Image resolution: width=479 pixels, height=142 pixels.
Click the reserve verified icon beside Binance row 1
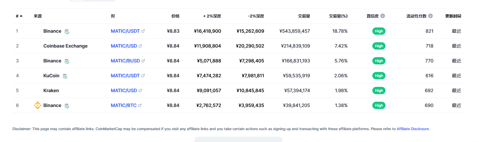(x=67, y=31)
